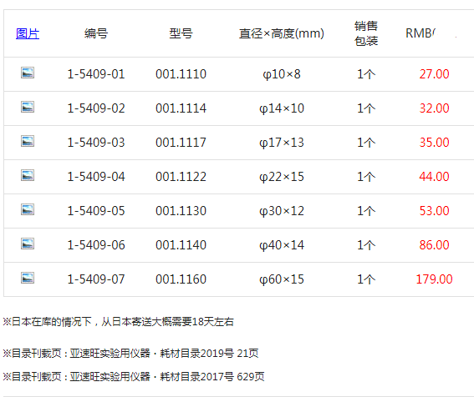The height and width of the screenshot is (397, 474).
Task: Click the 编号 column header
Action: tap(96, 33)
